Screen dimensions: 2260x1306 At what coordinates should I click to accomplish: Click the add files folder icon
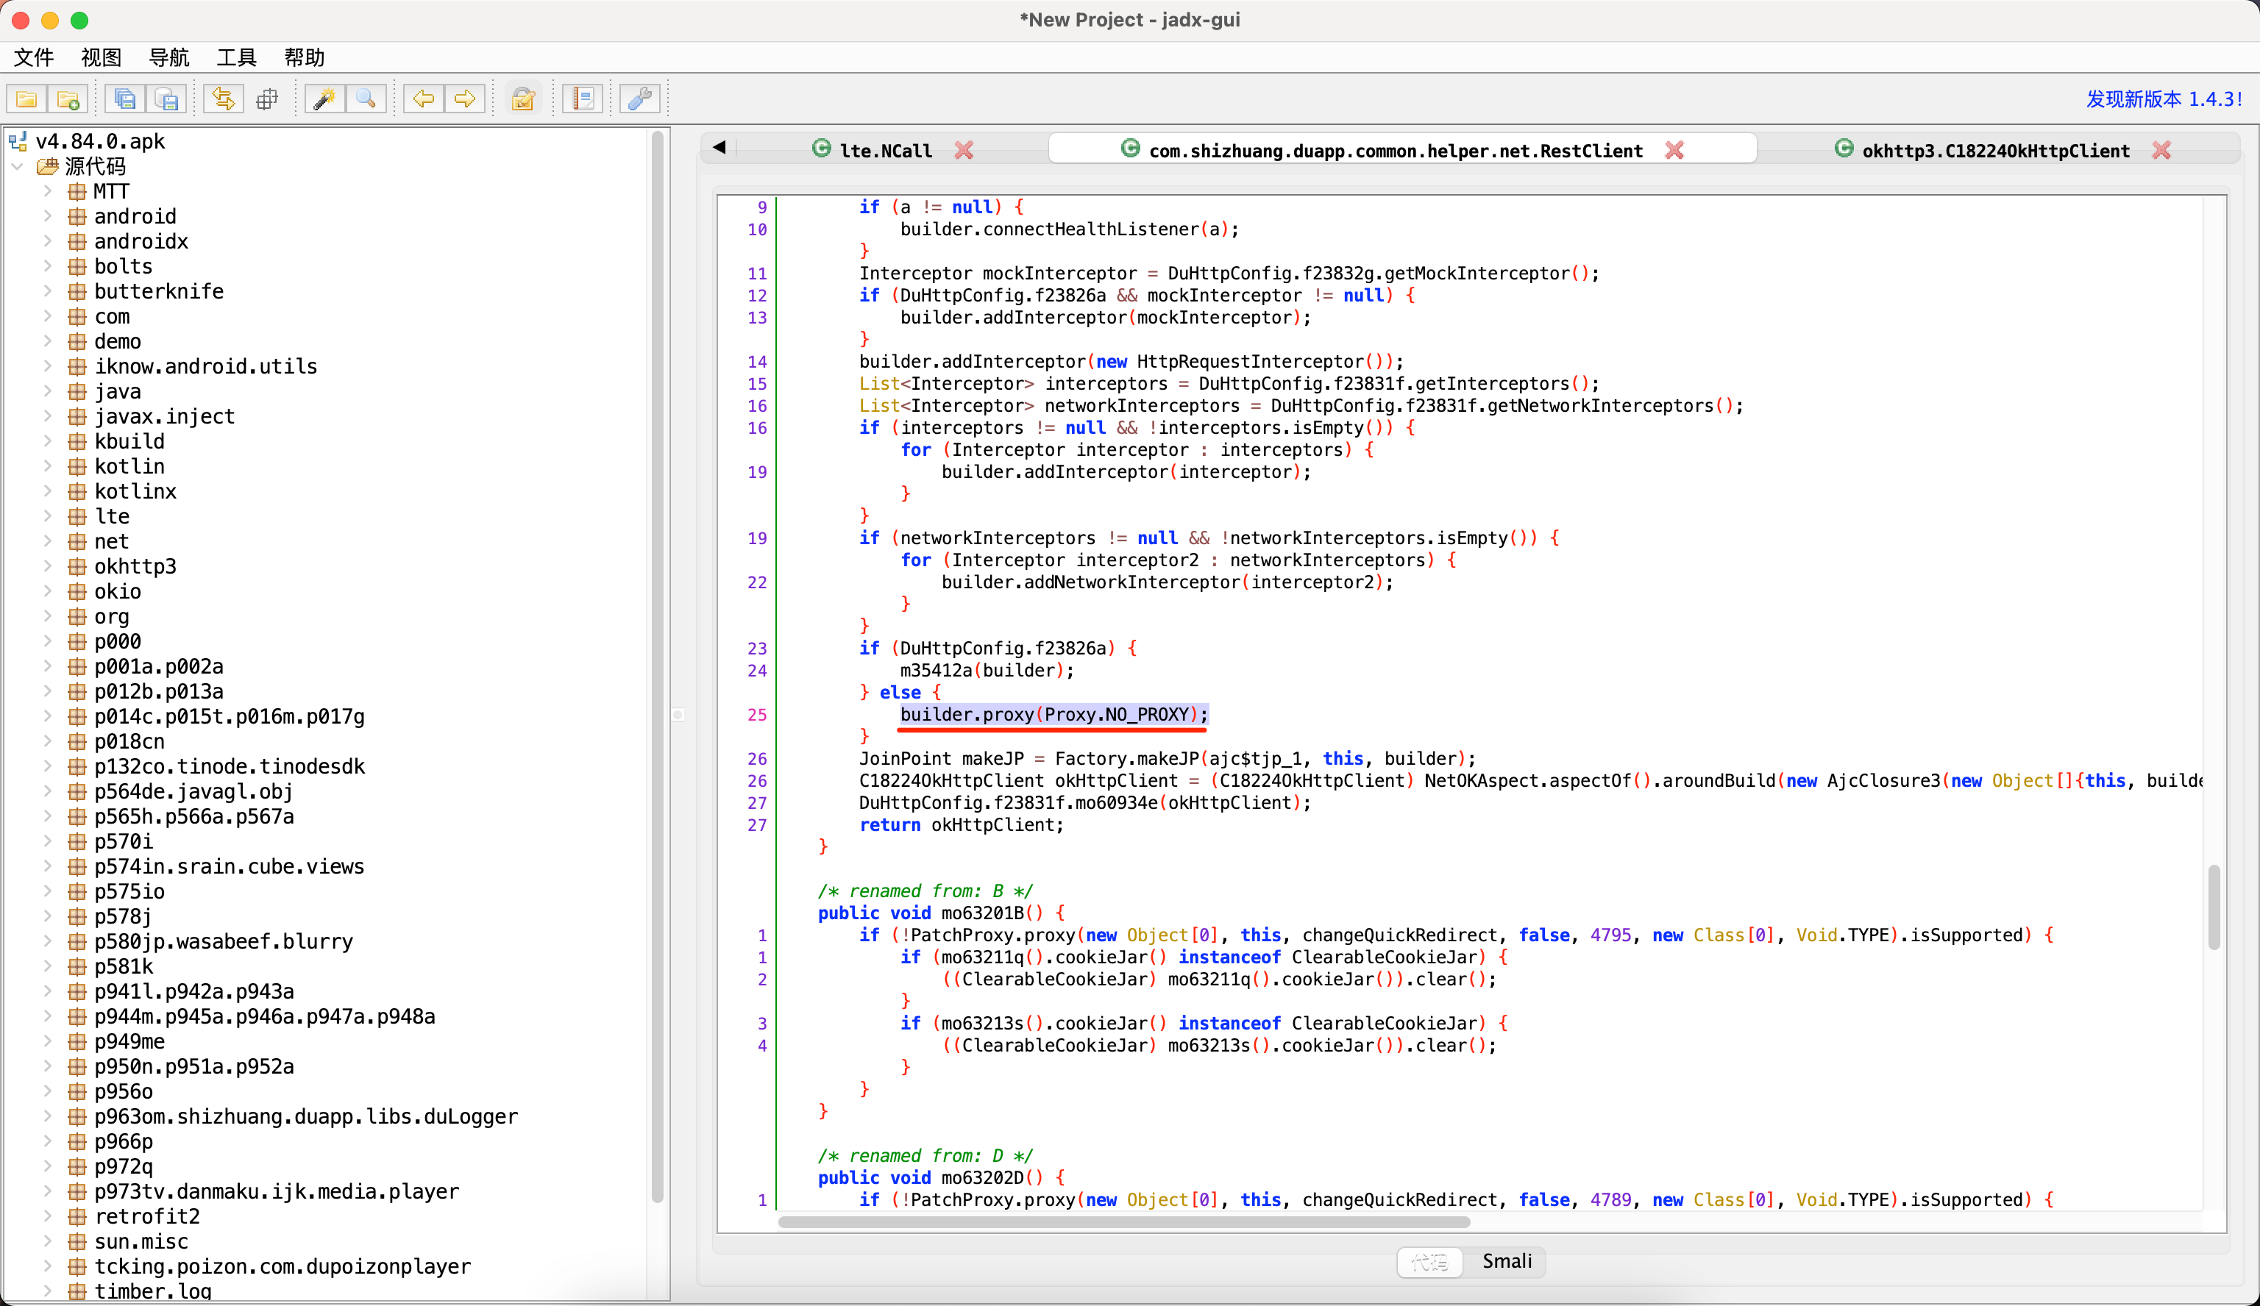click(x=68, y=99)
